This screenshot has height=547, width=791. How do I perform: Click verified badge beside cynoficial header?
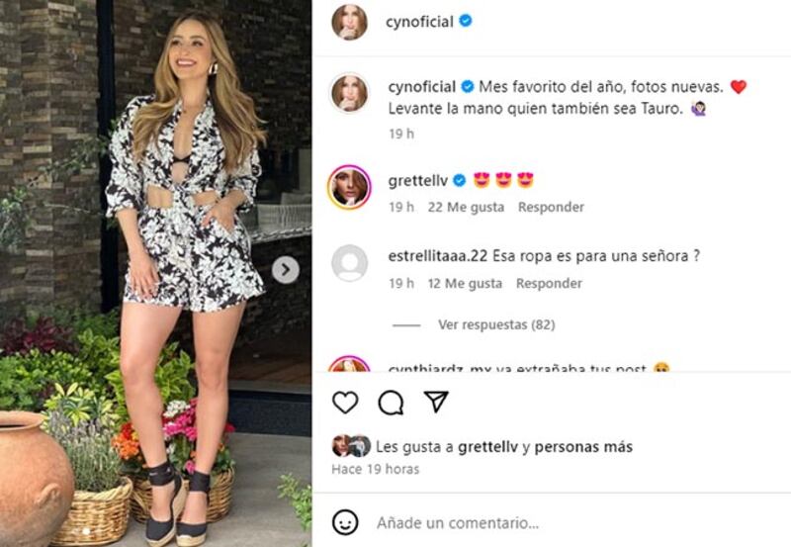click(x=466, y=21)
